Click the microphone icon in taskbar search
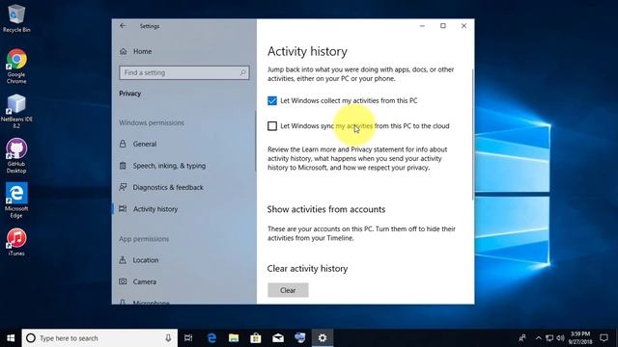 tap(168, 338)
